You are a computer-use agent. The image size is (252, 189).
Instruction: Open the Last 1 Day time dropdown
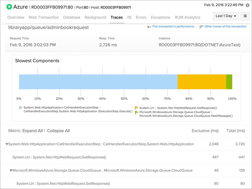(x=226, y=16)
